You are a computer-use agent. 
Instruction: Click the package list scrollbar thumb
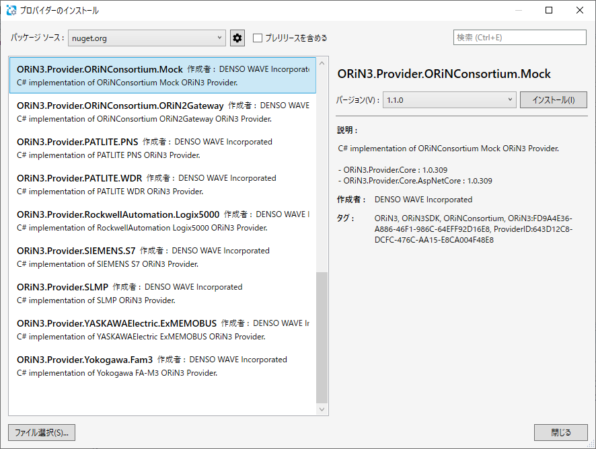point(322,337)
